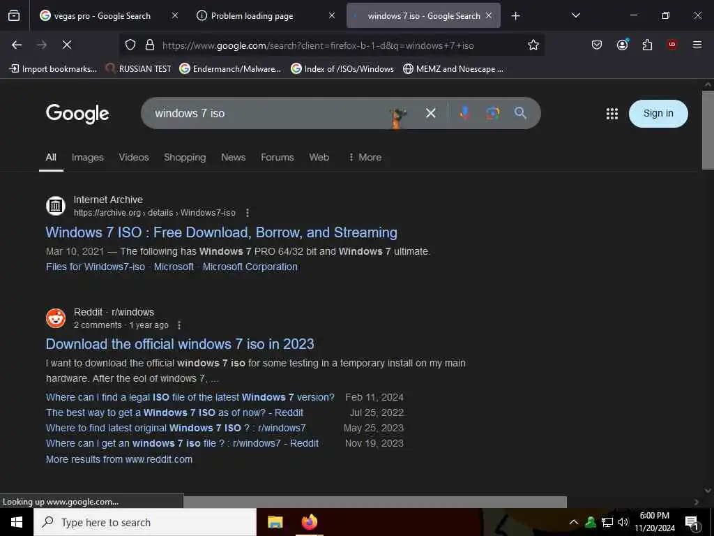Select the Forums search filter
714x536 pixels.
coord(278,157)
